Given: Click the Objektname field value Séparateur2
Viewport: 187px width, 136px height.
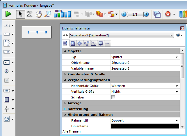Looking at the screenshot, I should pyautogui.click(x=120, y=63).
